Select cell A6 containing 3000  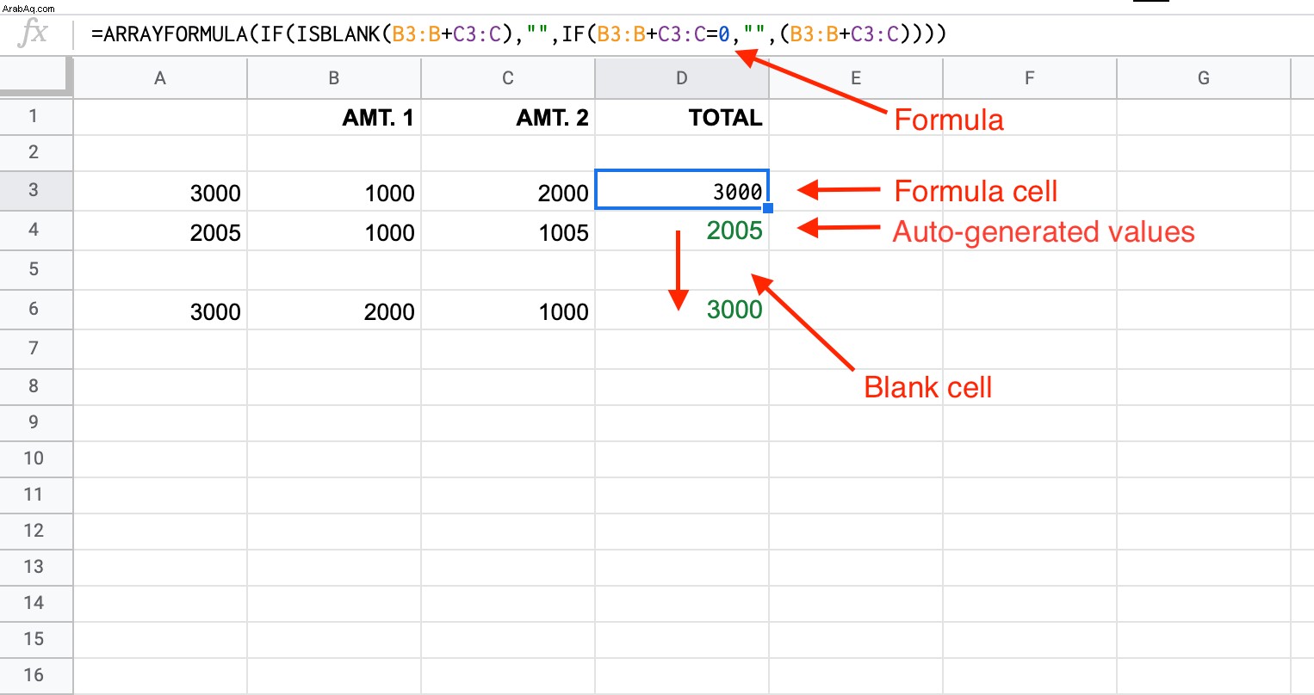[160, 310]
